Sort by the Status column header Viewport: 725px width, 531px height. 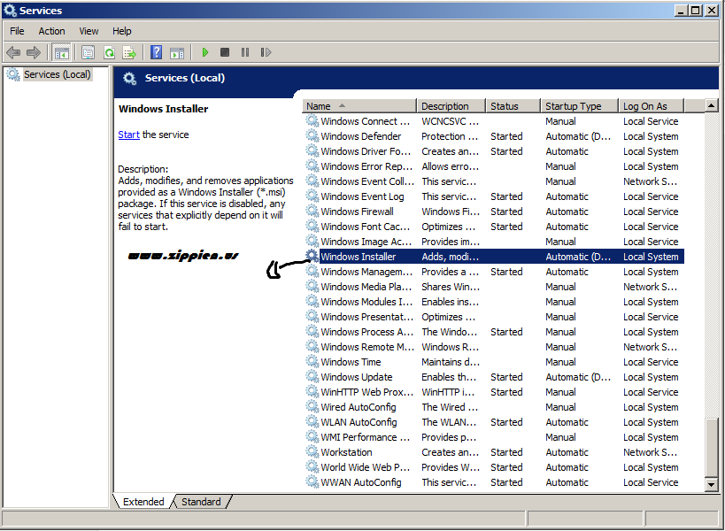(513, 106)
